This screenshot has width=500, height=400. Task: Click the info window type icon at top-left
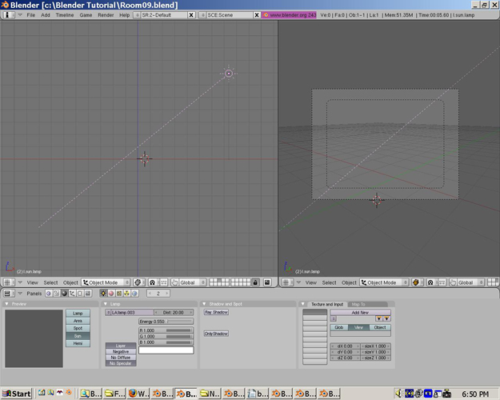pos(8,15)
